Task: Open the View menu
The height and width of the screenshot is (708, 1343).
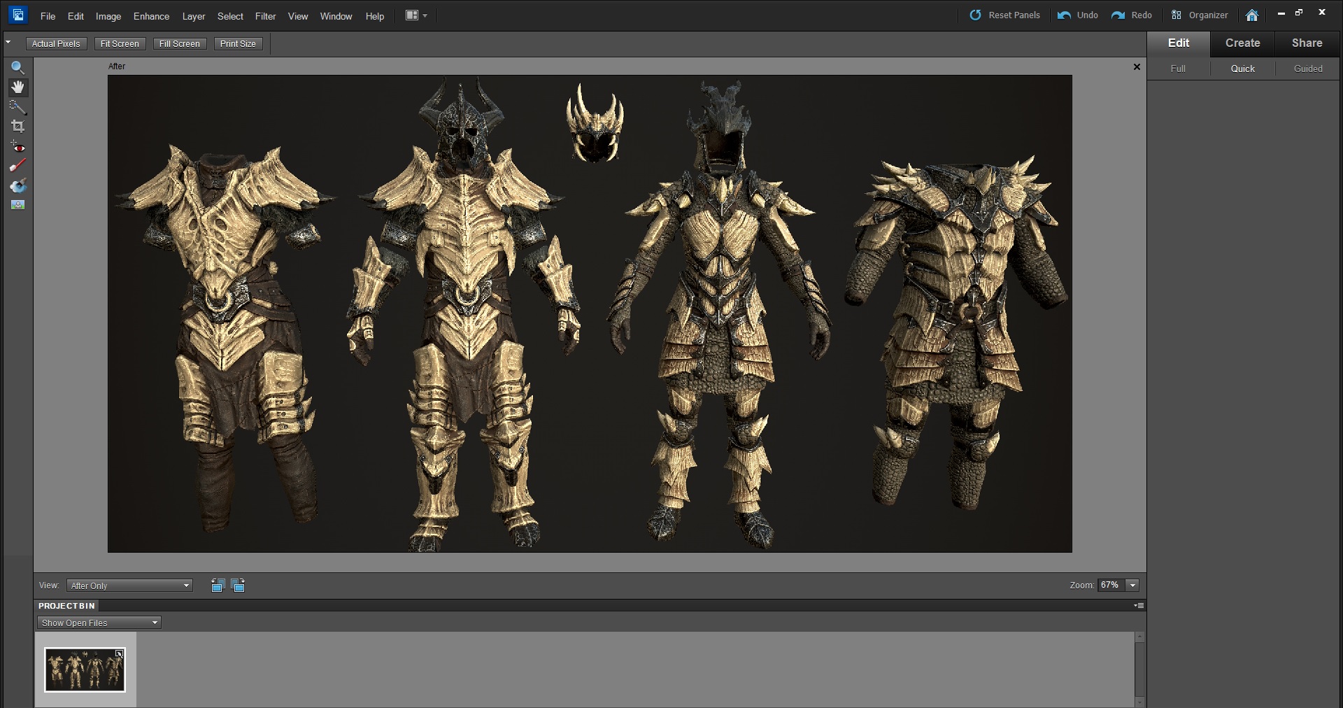Action: 298,16
